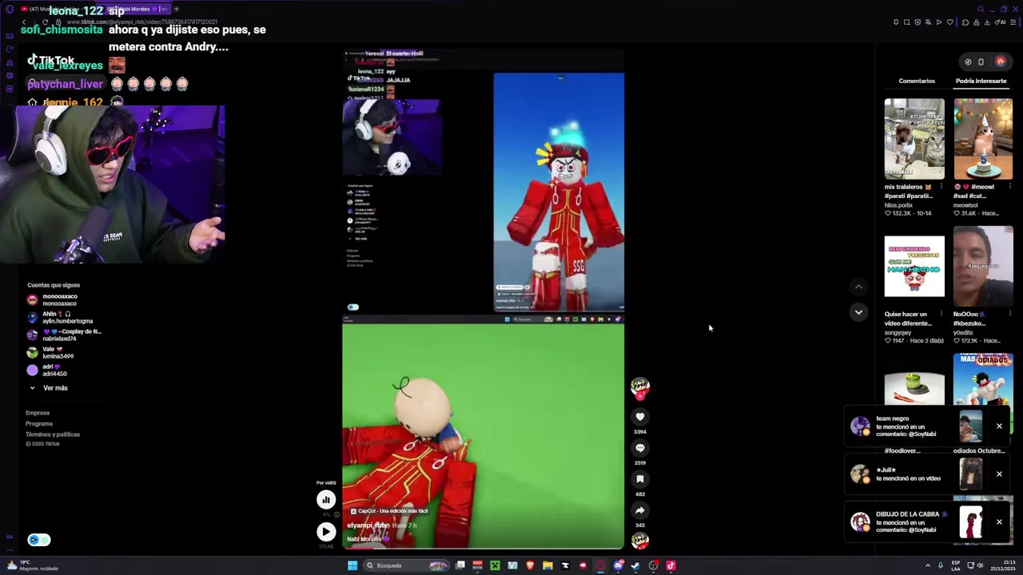Open the ad blocker shield icon
This screenshot has height=575, width=1023.
[918, 22]
